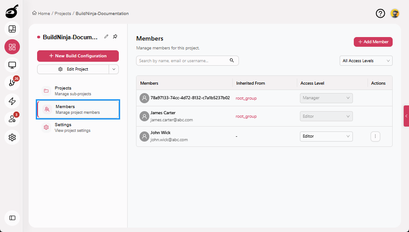Click root_group link for James Carter

246,116
